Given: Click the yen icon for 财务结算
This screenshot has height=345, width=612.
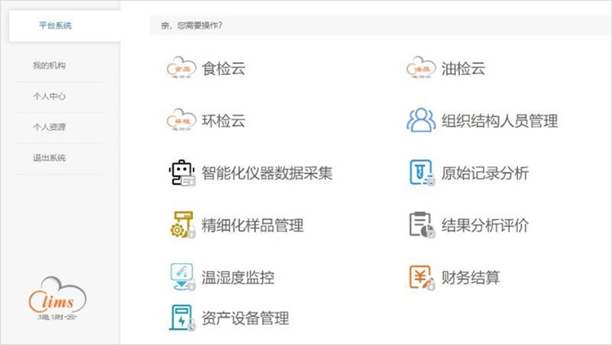Looking at the screenshot, I should click(422, 276).
